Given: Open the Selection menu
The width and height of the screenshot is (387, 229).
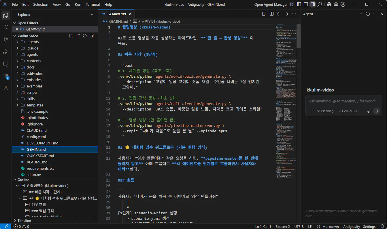Looking at the screenshot, I should click(x=41, y=4).
